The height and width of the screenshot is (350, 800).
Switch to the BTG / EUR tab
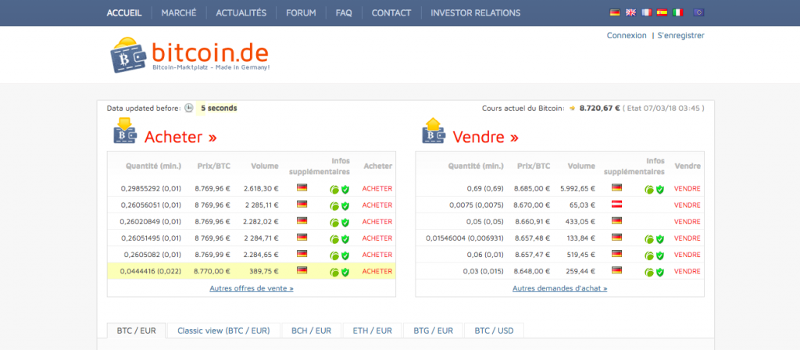(433, 330)
